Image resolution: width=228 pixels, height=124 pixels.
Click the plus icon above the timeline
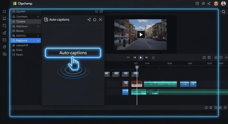[x=226, y=57]
